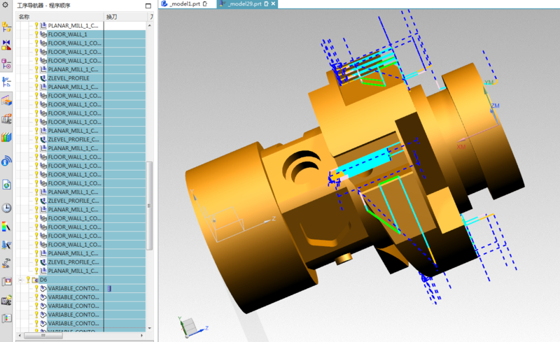Click the 换刀 column header
Image resolution: width=560 pixels, height=342 pixels.
(112, 16)
